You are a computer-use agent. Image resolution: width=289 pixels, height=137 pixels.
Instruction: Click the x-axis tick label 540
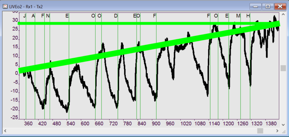71,123
